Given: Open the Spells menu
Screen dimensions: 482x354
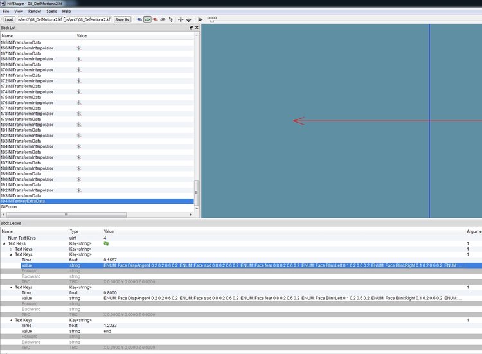Looking at the screenshot, I should pyautogui.click(x=51, y=12).
